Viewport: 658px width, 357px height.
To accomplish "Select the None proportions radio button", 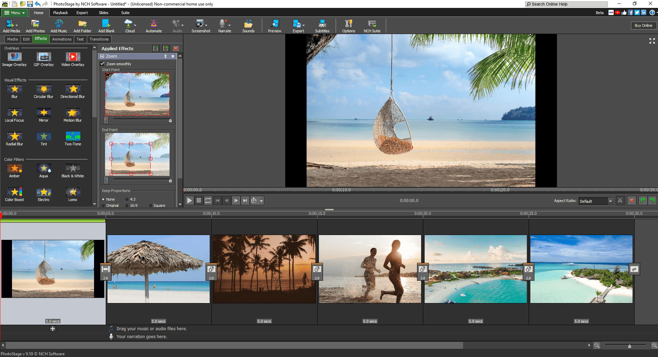I will tap(103, 199).
